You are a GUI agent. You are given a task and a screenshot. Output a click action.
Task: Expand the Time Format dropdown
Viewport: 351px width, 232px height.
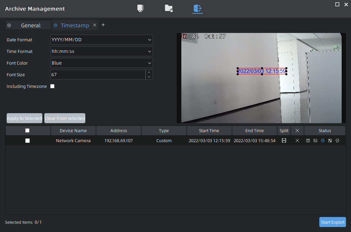(x=101, y=52)
